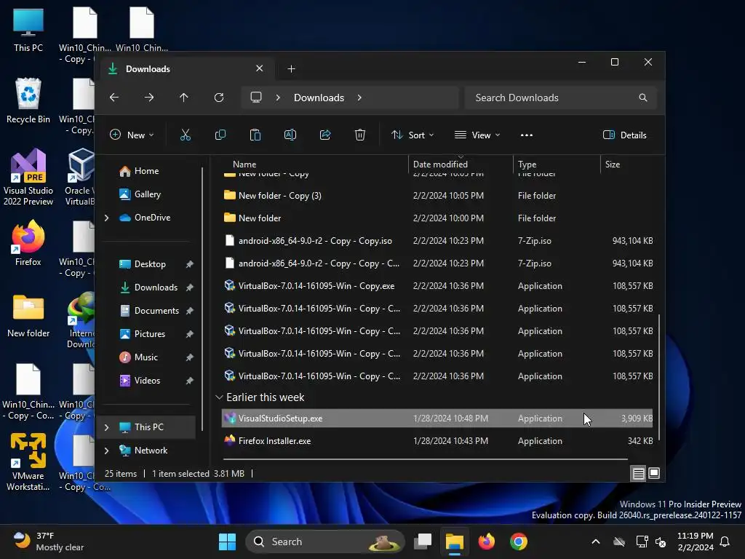This screenshot has width=745, height=559.
Task: Unpin Music using its pin icon
Action: (190, 357)
